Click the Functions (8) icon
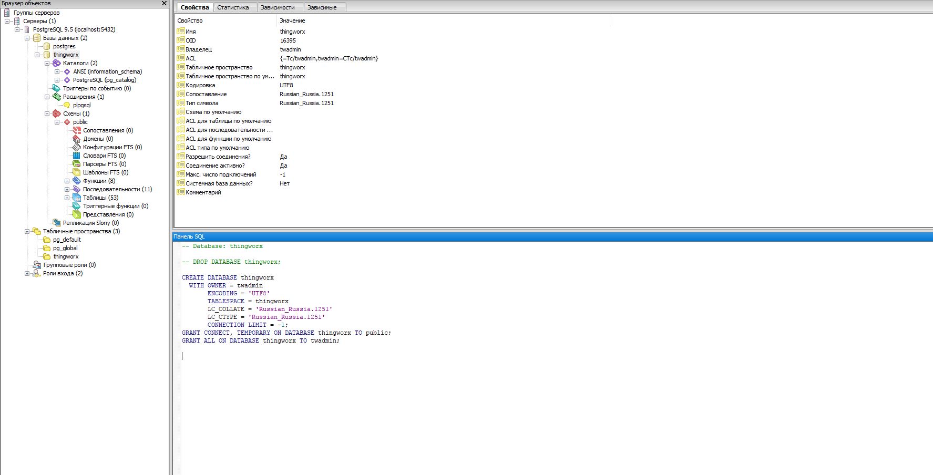 77,181
